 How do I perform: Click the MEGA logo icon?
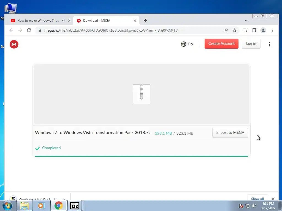coord(14,44)
